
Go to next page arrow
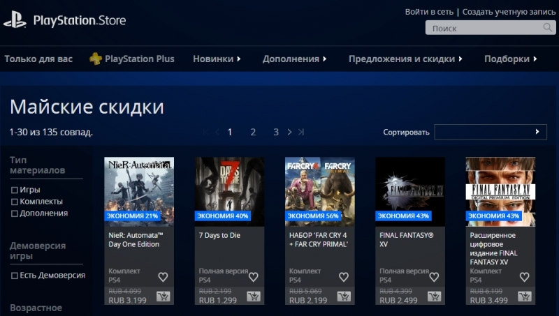(x=289, y=132)
